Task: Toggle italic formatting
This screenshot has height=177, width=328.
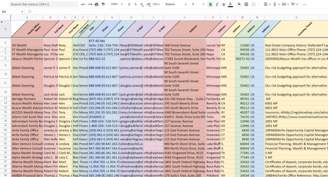Action: tap(217, 4)
